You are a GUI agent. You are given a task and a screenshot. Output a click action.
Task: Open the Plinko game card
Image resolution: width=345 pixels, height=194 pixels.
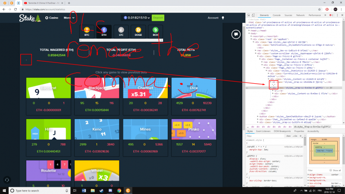click(194, 138)
